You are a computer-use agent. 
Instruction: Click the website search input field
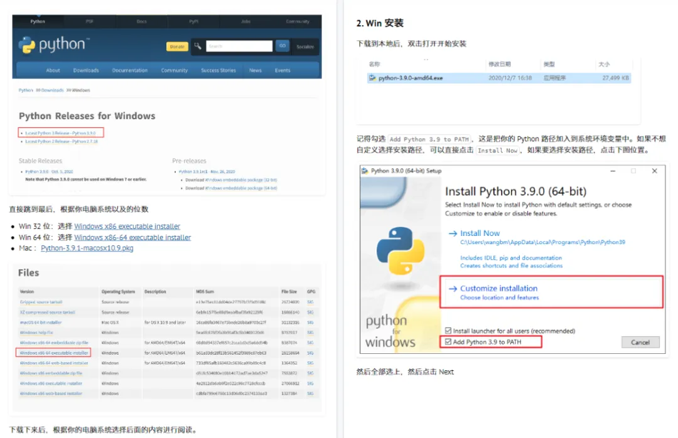point(239,46)
